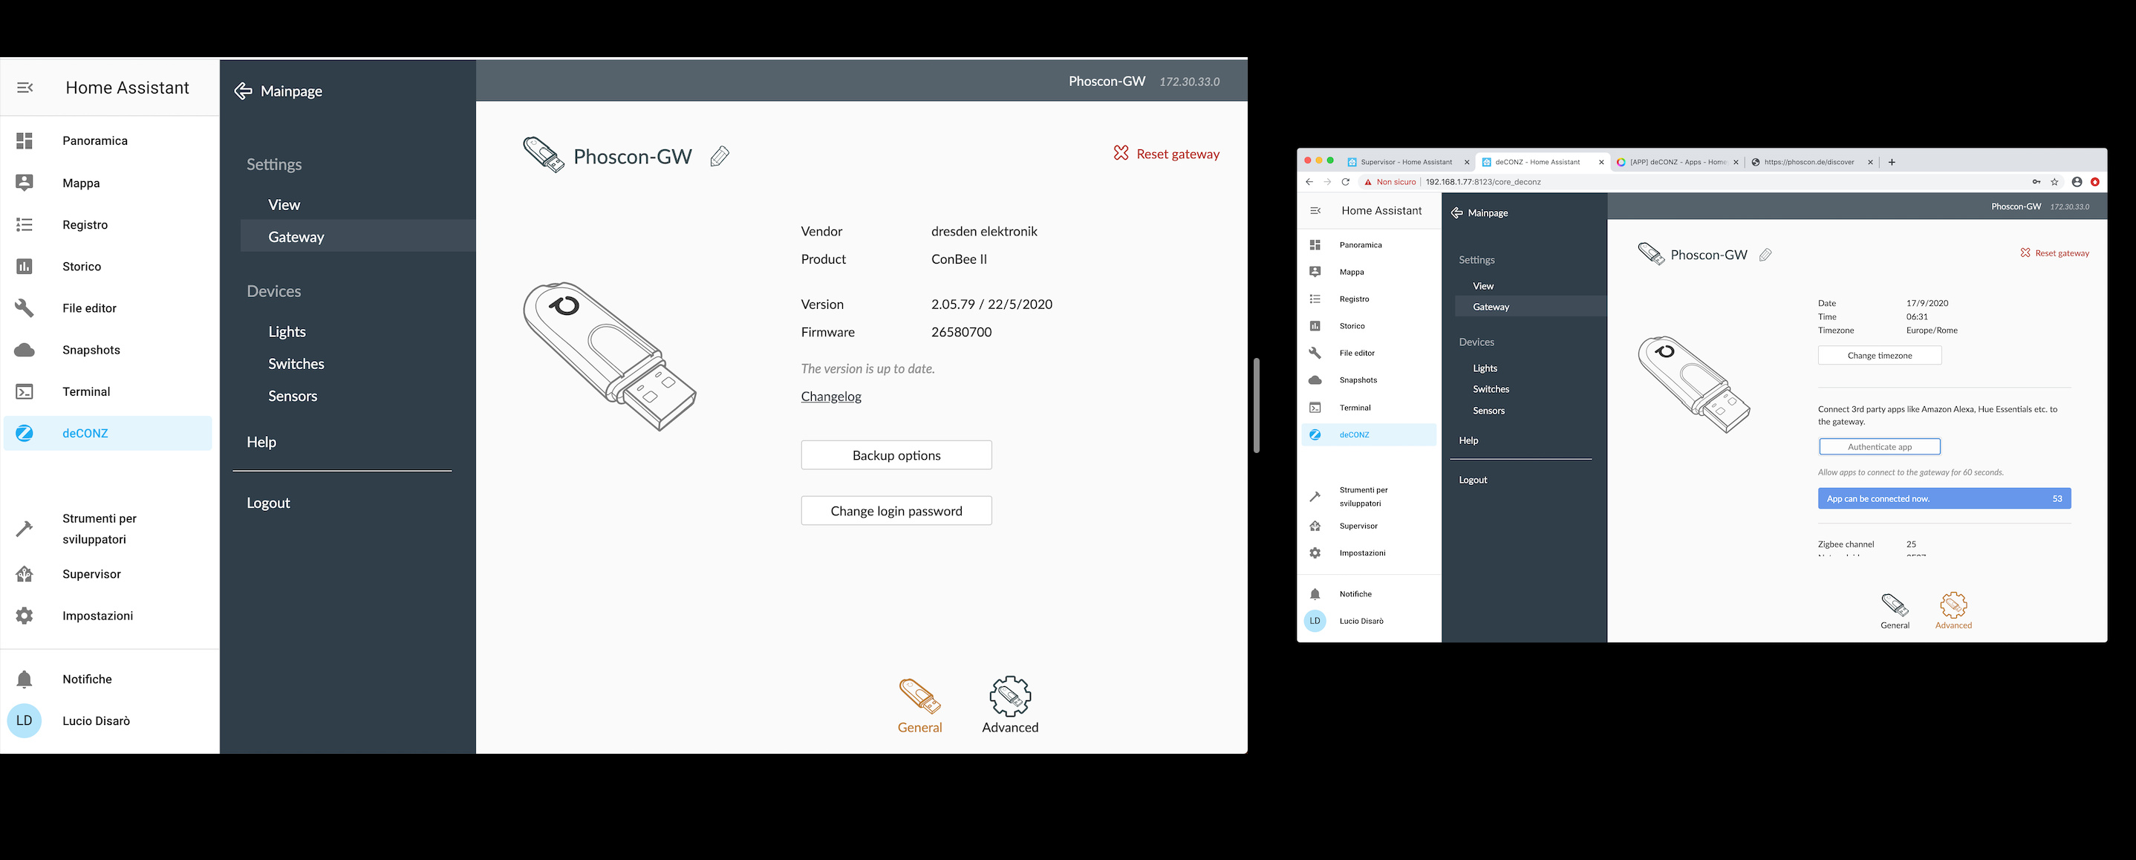Open a new browser tab with plus
The image size is (2136, 860).
[x=1892, y=163]
